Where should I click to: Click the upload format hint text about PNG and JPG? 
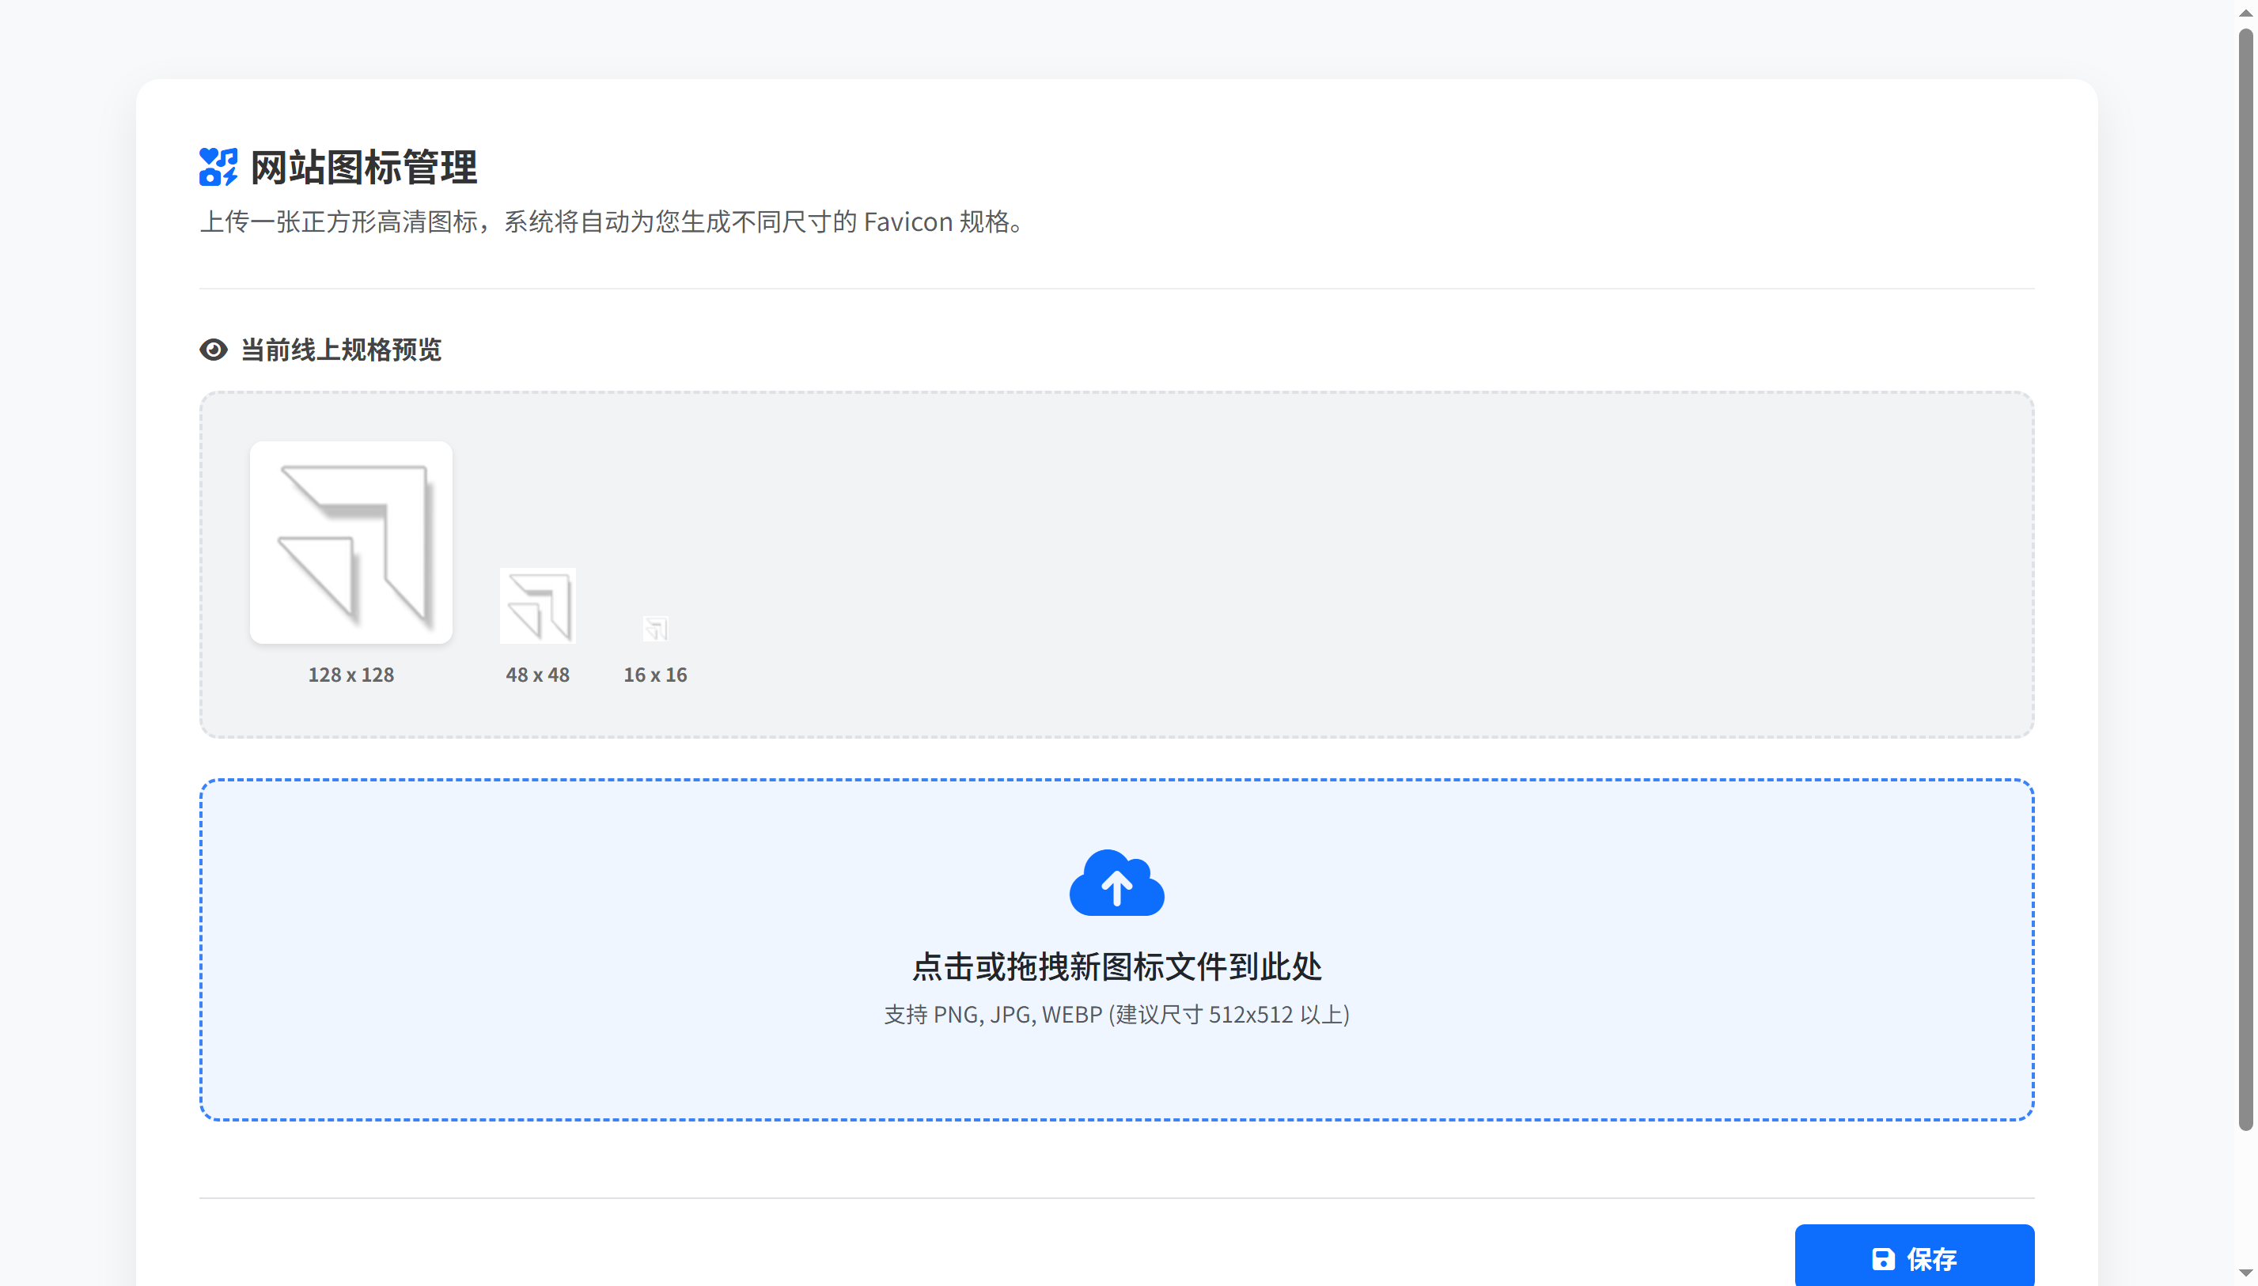1116,1014
